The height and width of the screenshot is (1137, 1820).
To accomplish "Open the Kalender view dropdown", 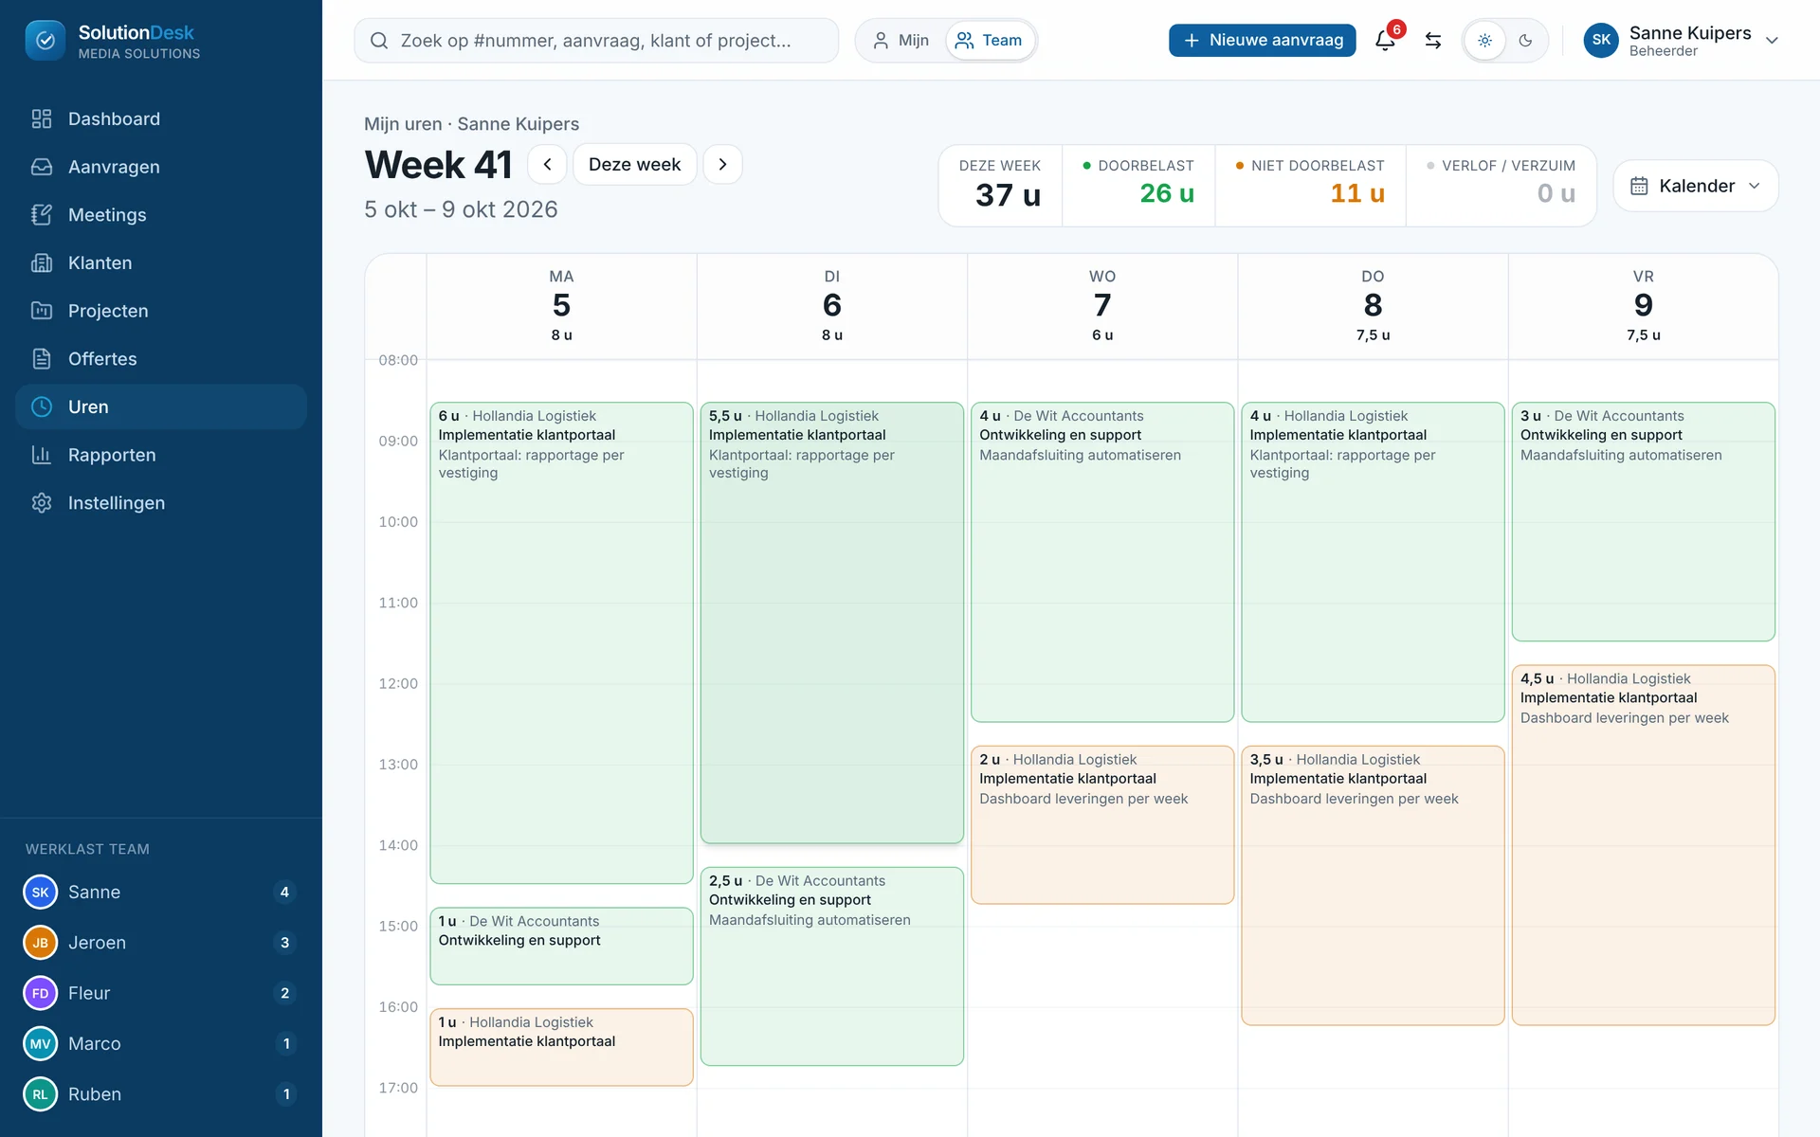I will tap(1695, 186).
